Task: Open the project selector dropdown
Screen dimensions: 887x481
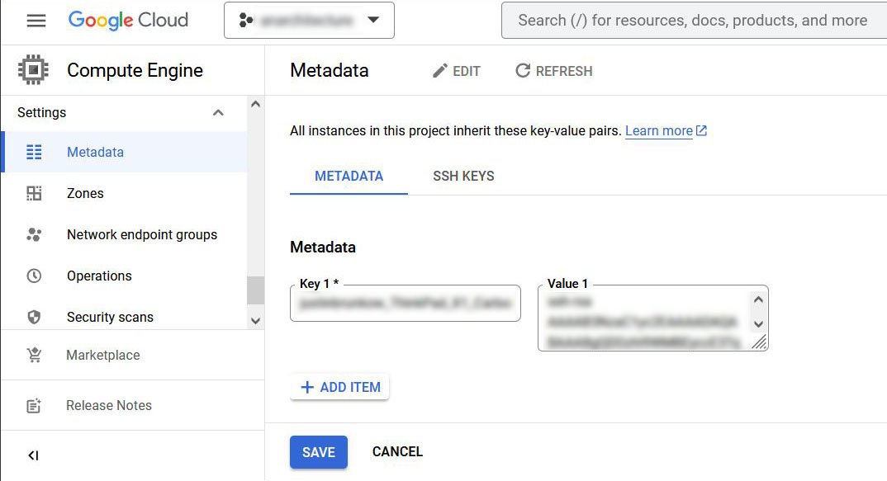Action: [309, 21]
